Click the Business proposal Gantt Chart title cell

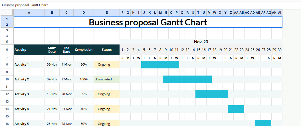click(148, 22)
